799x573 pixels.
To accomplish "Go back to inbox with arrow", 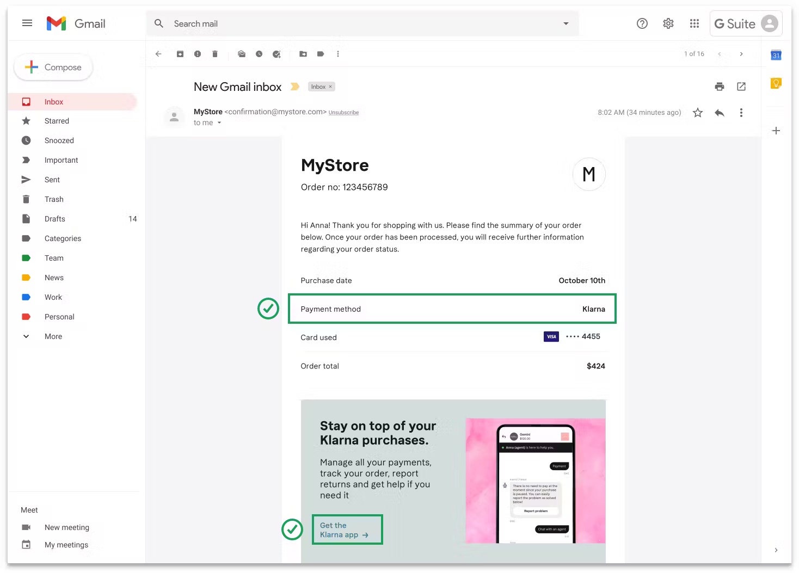I will point(158,54).
